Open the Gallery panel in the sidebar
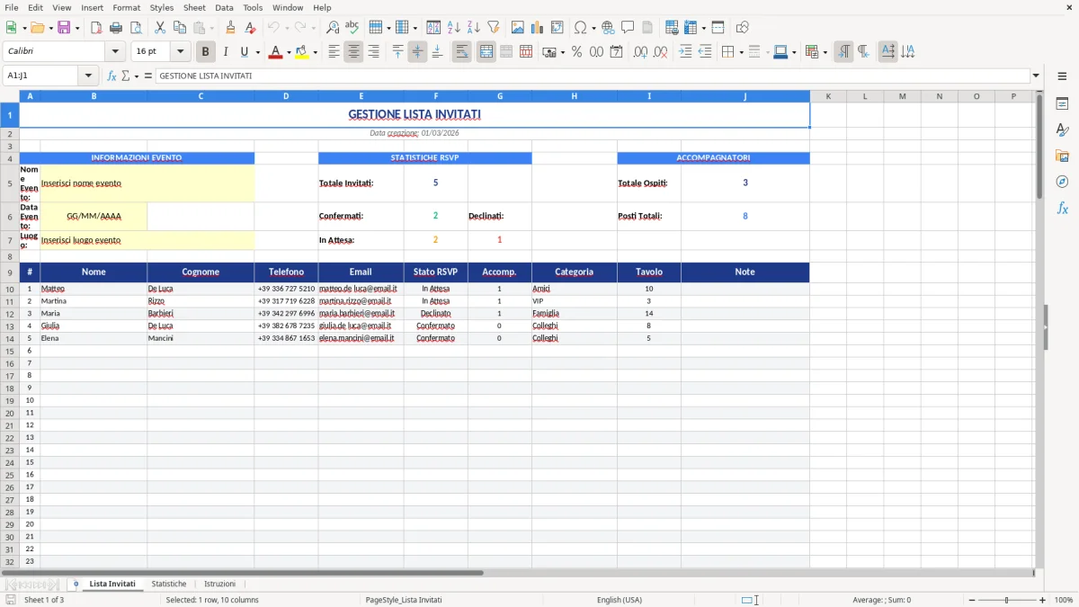The height and width of the screenshot is (607, 1079). 1063,154
